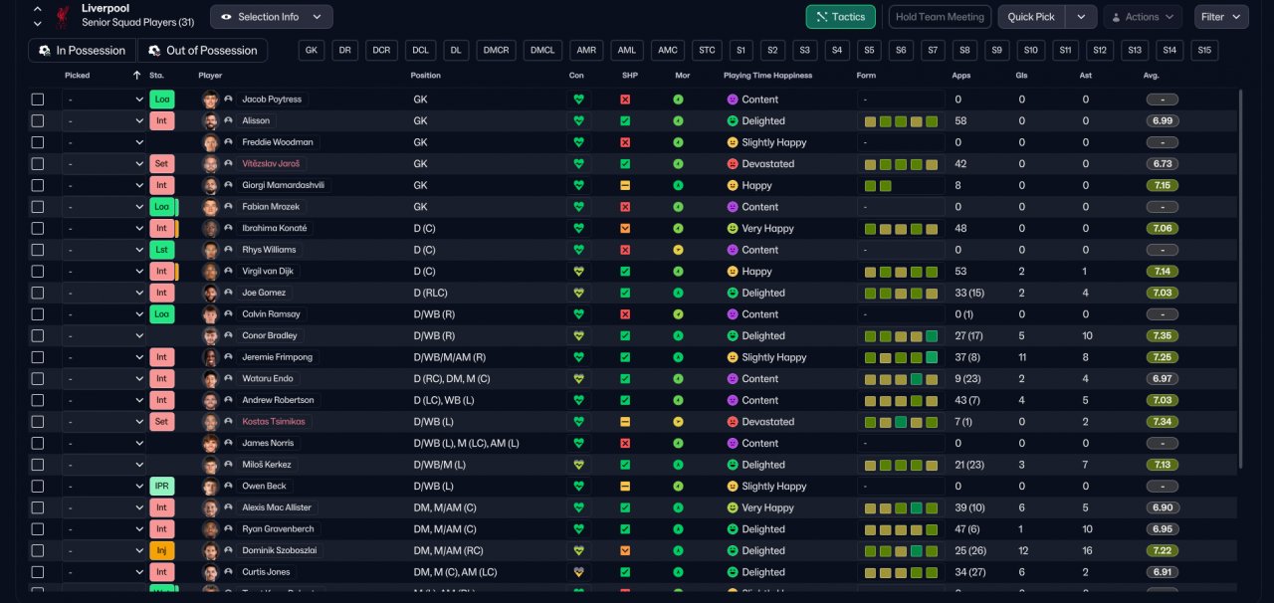Click Virgil van Dijk's player portrait
This screenshot has width=1274, height=603.
(x=210, y=271)
